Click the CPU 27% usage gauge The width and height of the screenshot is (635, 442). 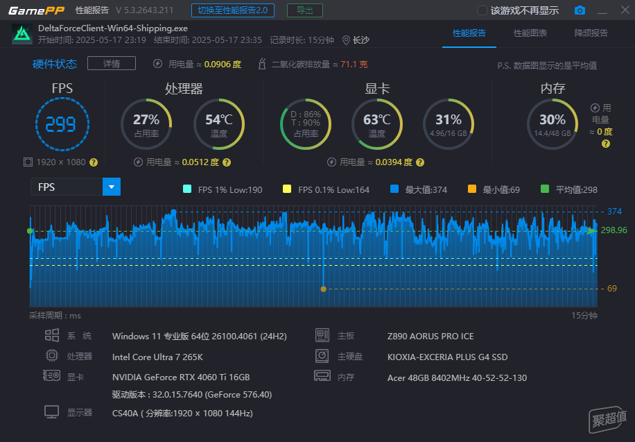point(146,124)
